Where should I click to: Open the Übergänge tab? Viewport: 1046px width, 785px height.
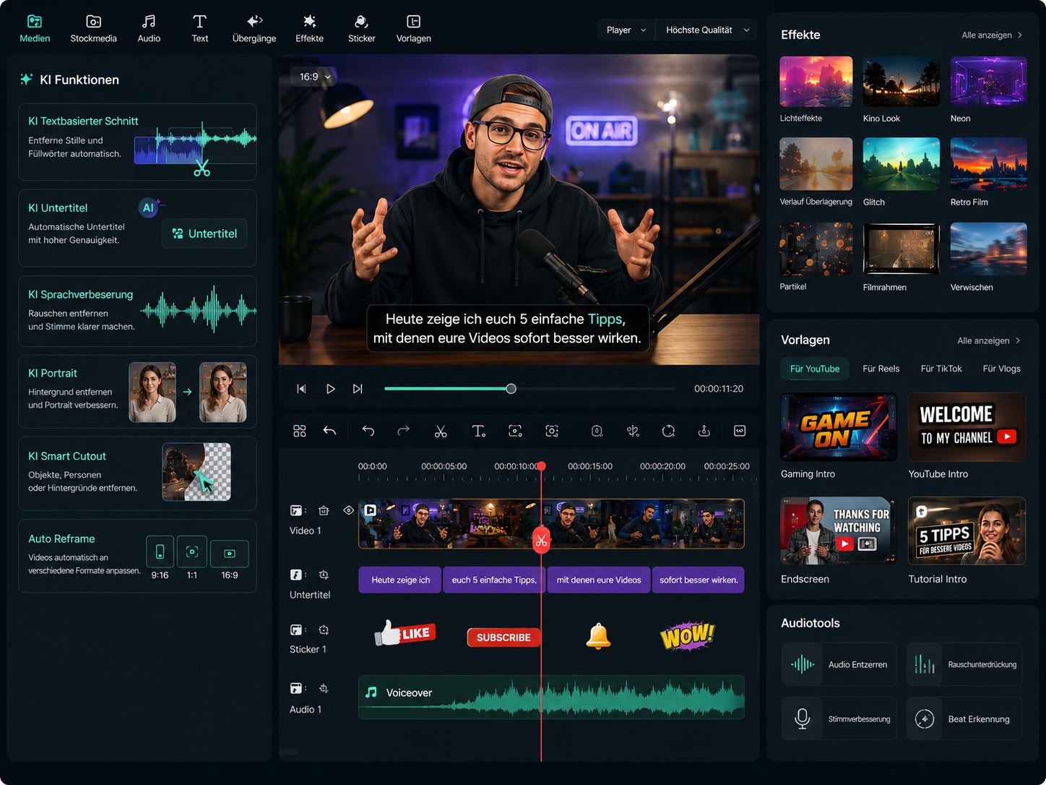tap(254, 29)
